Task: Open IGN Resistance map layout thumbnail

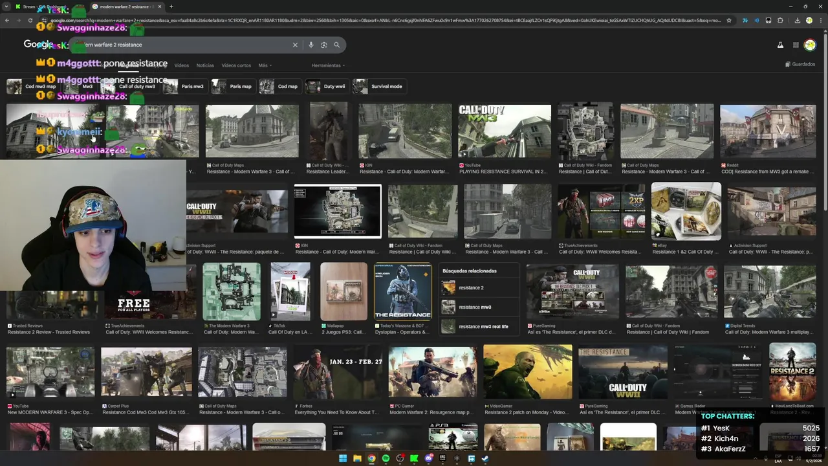Action: click(x=338, y=212)
